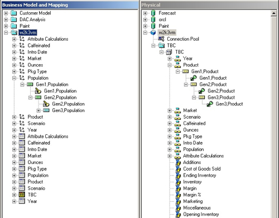Select the Inventory measure
Viewport: 279px width, 218px height.
(193, 182)
